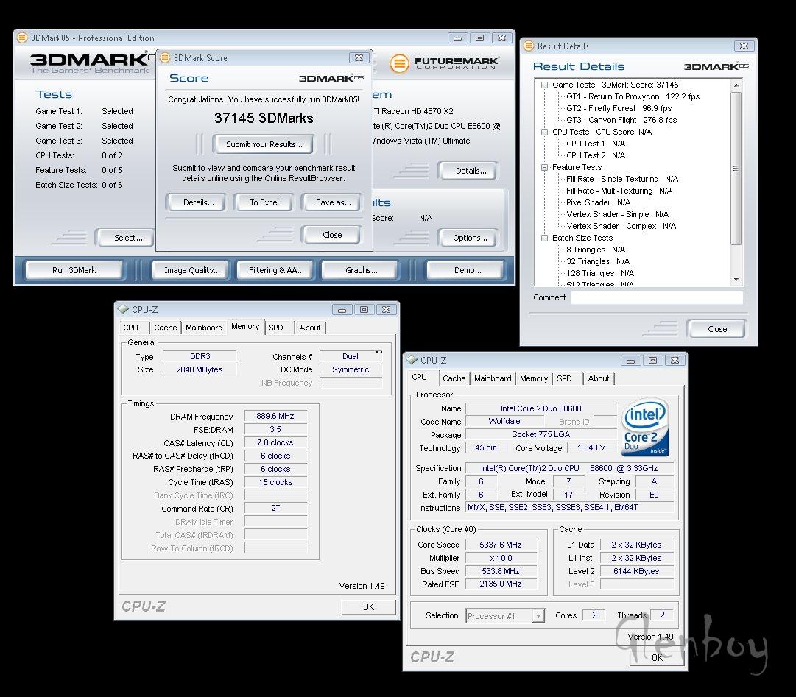Open the Filtering & AA settings
This screenshot has height=697, width=796.
[275, 270]
